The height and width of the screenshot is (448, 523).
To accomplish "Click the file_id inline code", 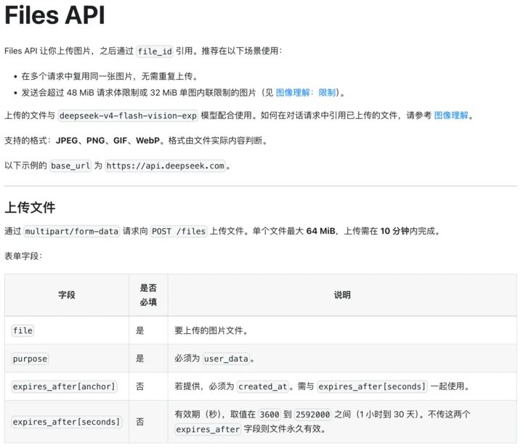I will 155,52.
